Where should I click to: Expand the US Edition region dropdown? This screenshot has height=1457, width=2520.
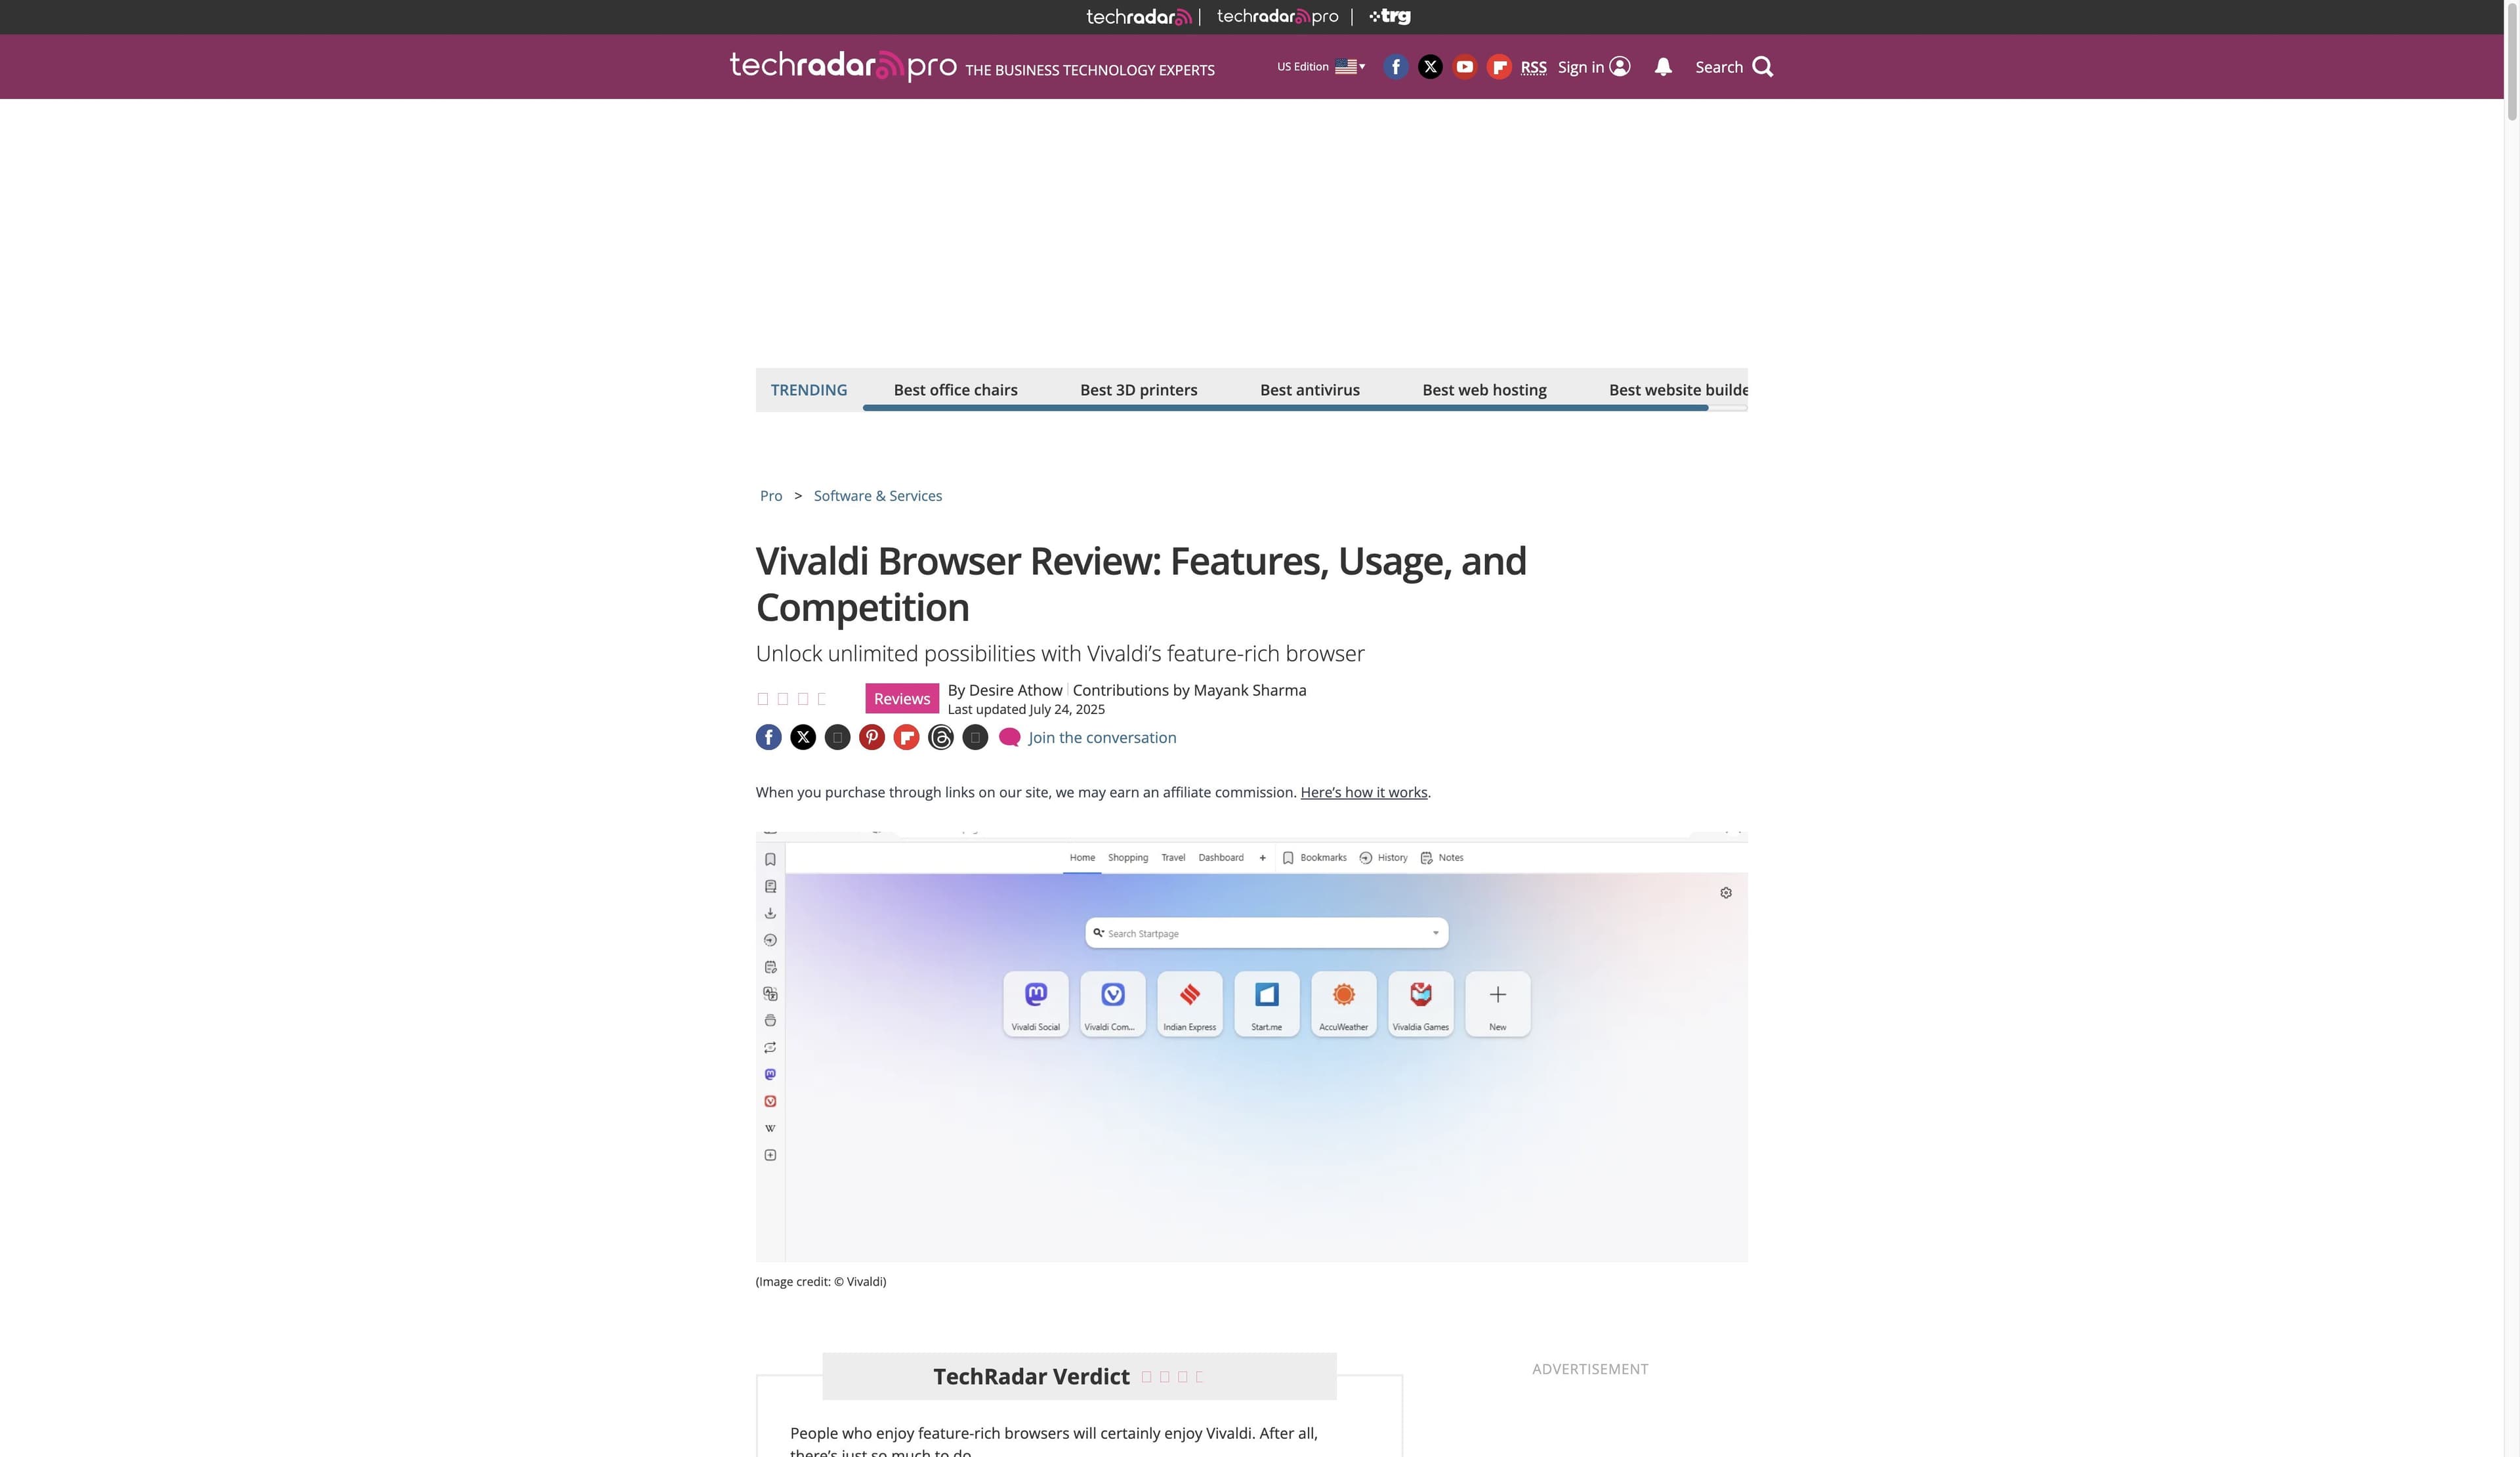coord(1321,67)
